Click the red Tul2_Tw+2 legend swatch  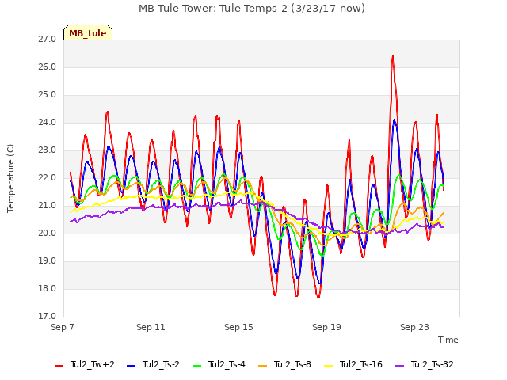(59, 366)
